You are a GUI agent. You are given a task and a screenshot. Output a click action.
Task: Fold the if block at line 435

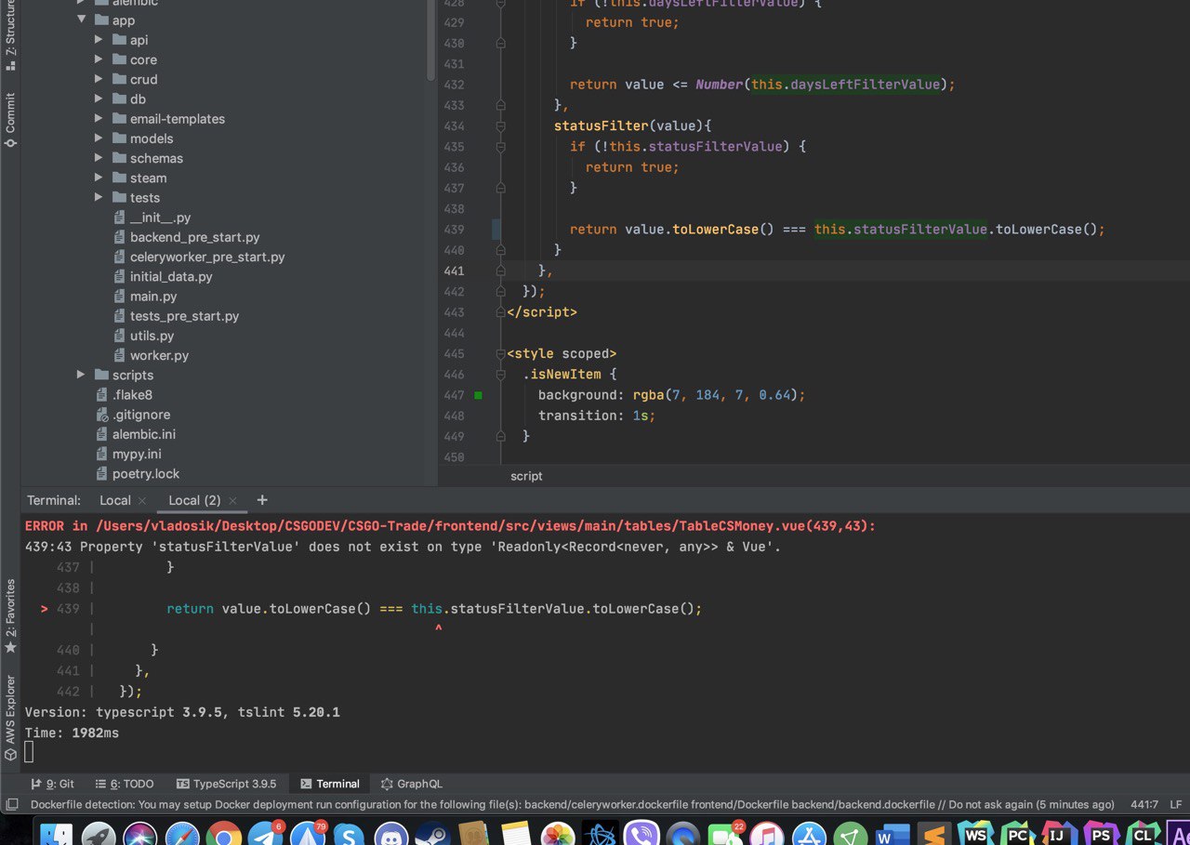tap(500, 147)
